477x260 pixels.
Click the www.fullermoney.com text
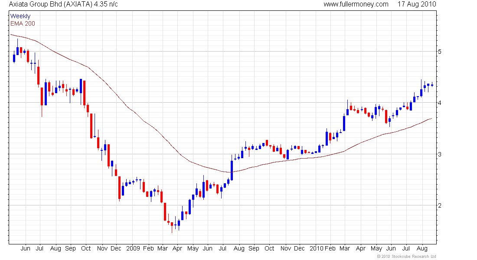pos(356,4)
